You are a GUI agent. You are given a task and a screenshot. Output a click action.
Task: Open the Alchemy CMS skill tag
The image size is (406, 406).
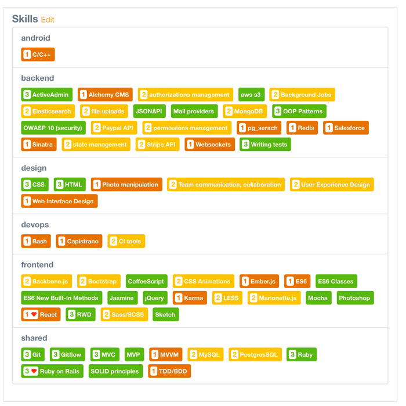(105, 95)
